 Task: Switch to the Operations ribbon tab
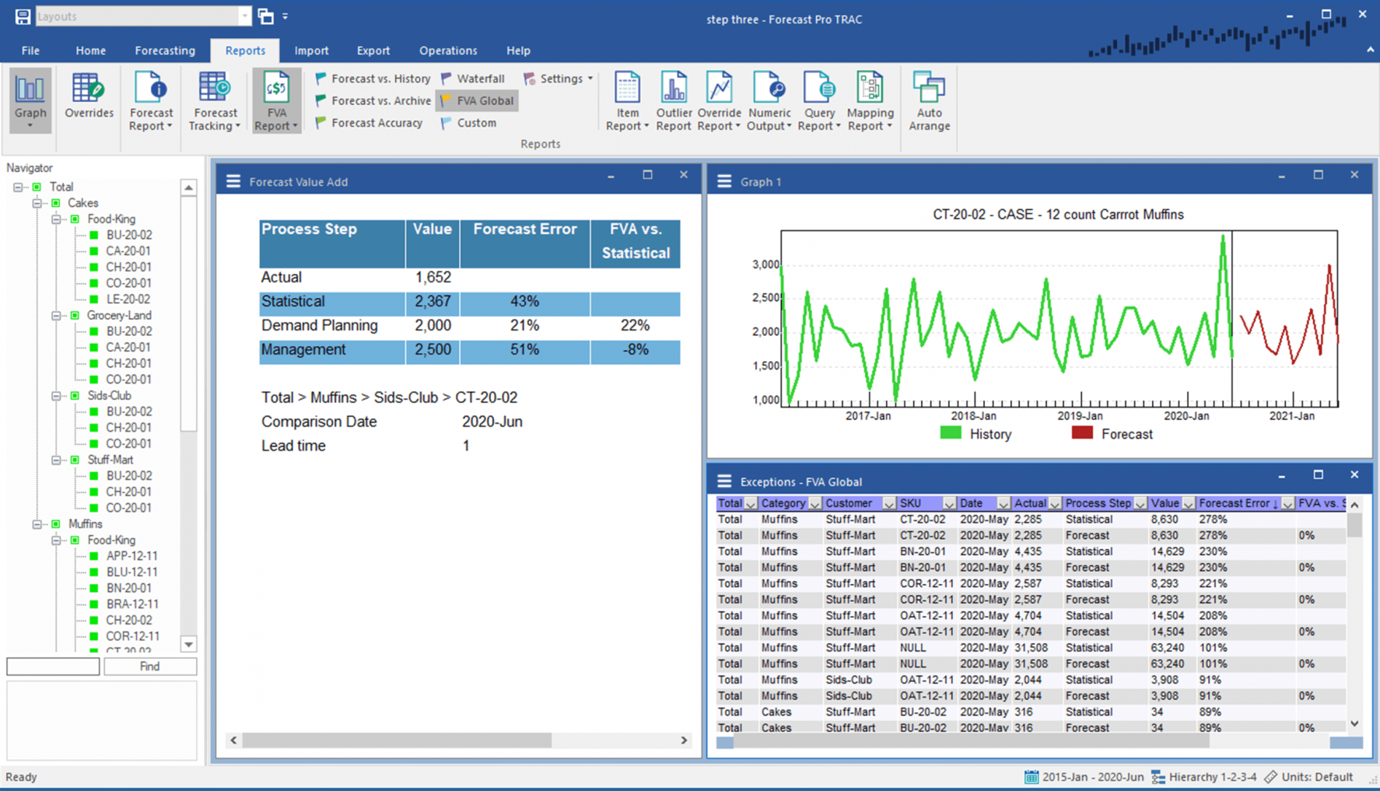448,50
